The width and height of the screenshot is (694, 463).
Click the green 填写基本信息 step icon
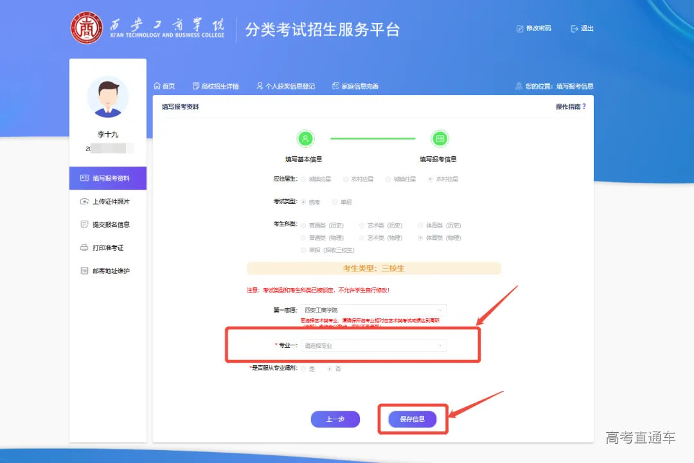click(306, 138)
